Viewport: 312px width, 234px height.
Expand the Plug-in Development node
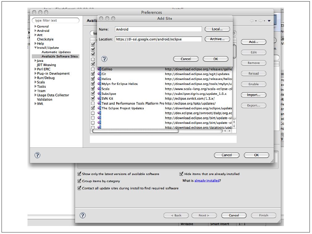pos(36,73)
